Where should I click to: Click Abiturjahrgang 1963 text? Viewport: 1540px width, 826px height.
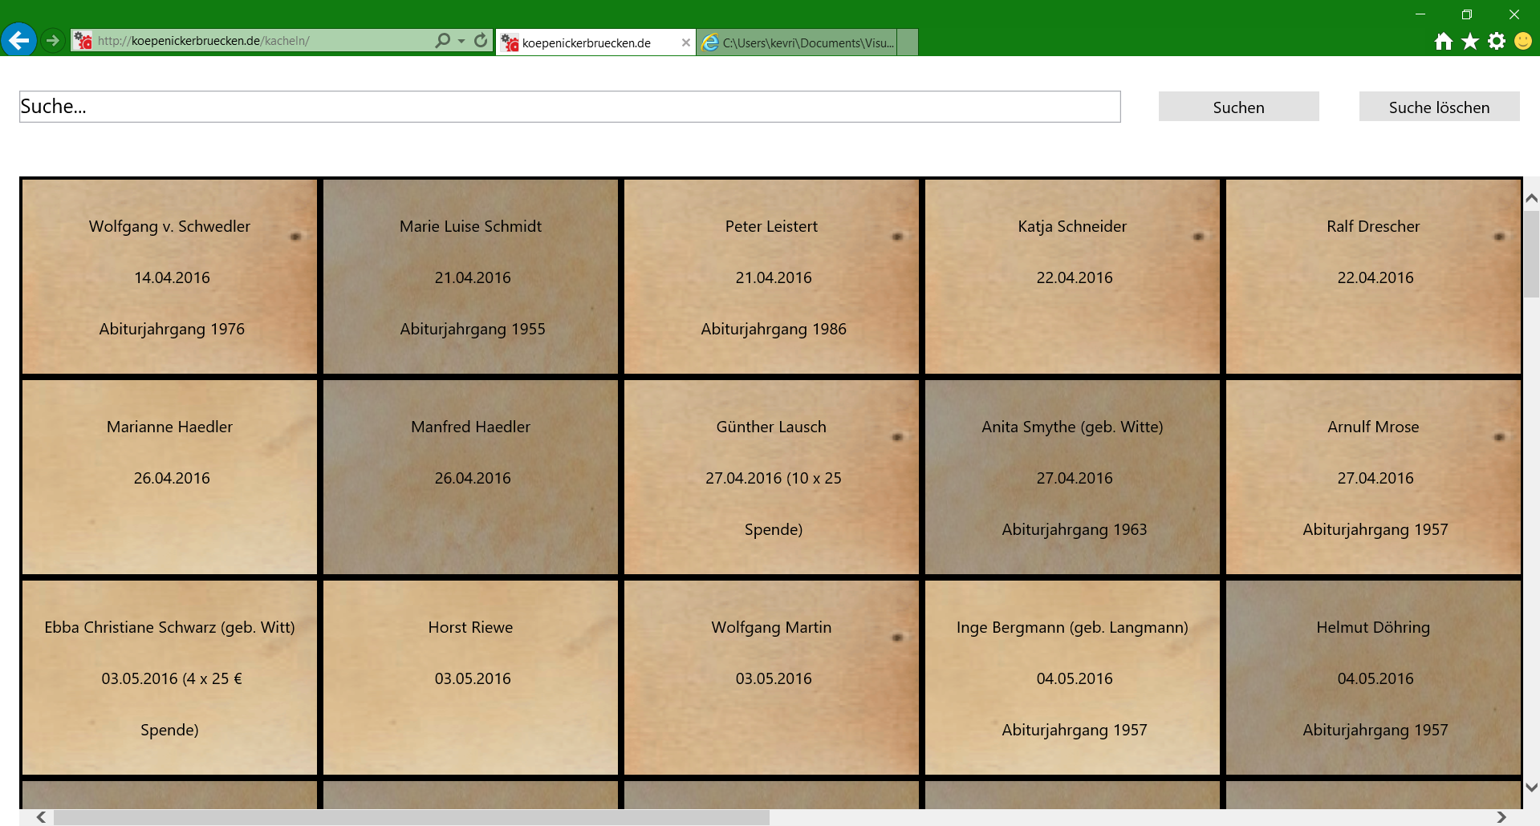coord(1075,529)
